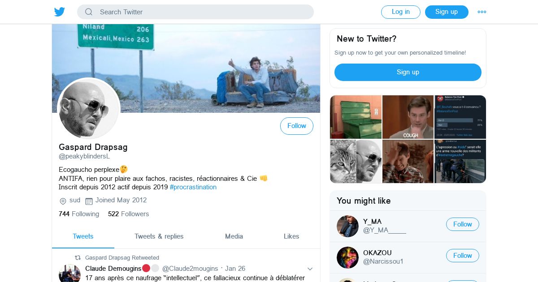Select the Likes tab
The image size is (538, 282).
(x=291, y=236)
